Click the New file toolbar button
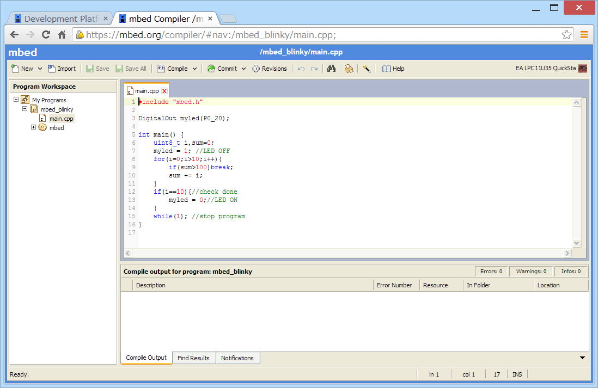This screenshot has height=388, width=598. coord(22,69)
